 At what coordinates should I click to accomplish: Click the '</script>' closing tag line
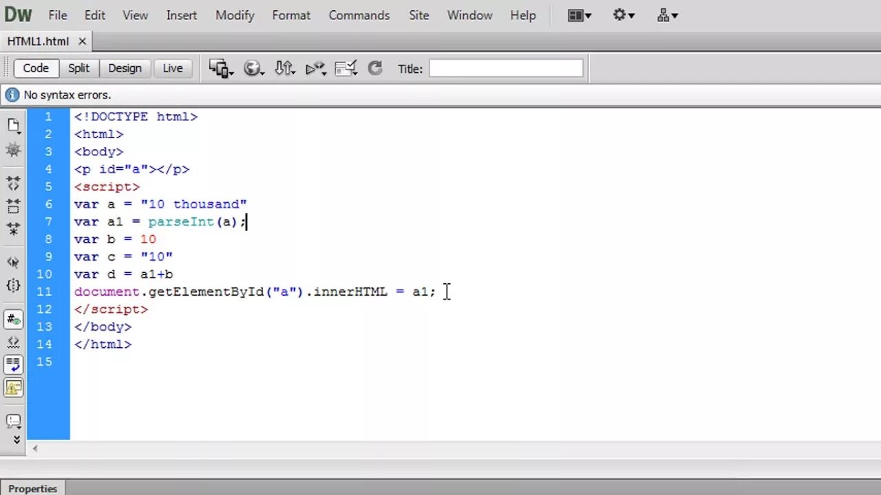[111, 309]
